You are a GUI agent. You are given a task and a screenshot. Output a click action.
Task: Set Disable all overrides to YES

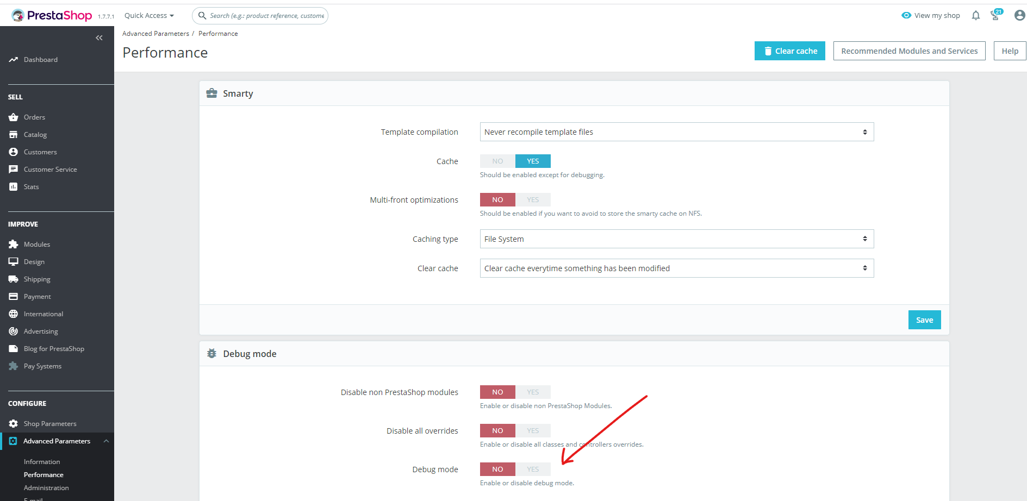(533, 431)
